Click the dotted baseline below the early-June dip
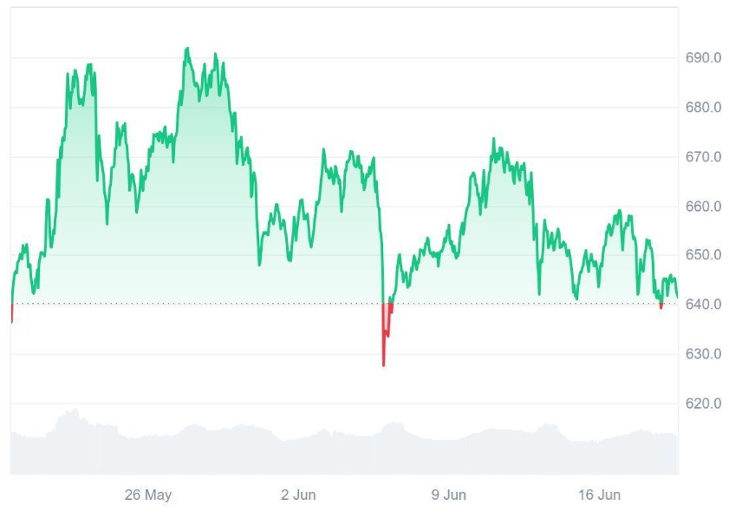Viewport: 735px width, 518px height. coord(383,304)
